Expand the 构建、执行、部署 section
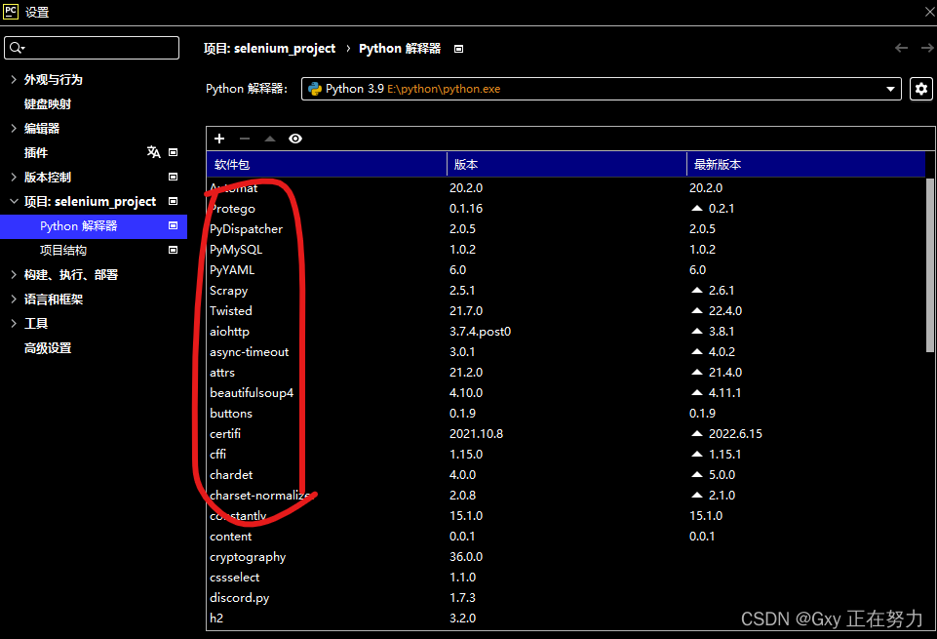This screenshot has height=639, width=937. click(13, 274)
